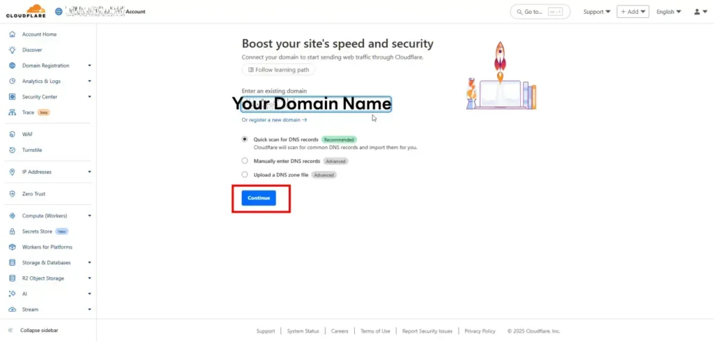The height and width of the screenshot is (341, 714).
Task: Click the Workers for Platforms cube icon
Action: 13,248
